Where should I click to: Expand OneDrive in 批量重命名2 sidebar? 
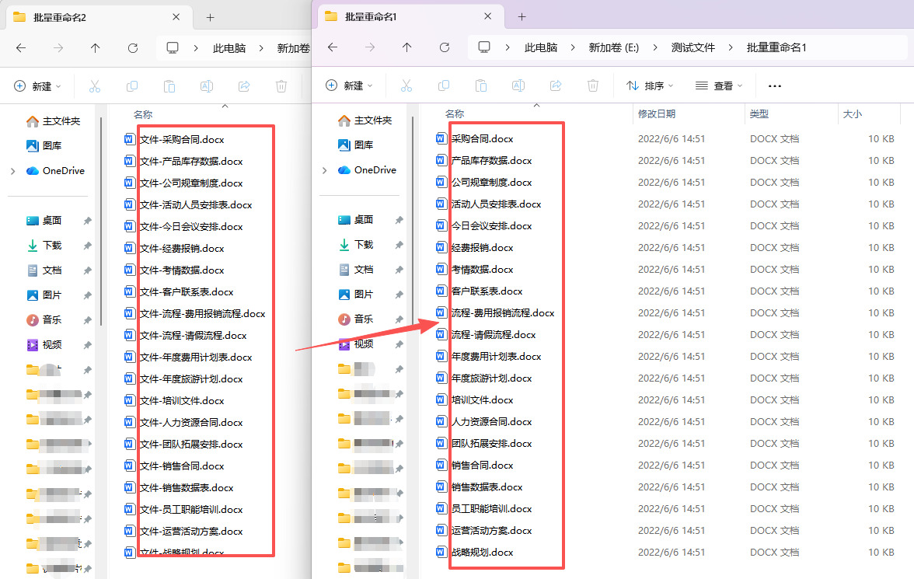[x=12, y=171]
